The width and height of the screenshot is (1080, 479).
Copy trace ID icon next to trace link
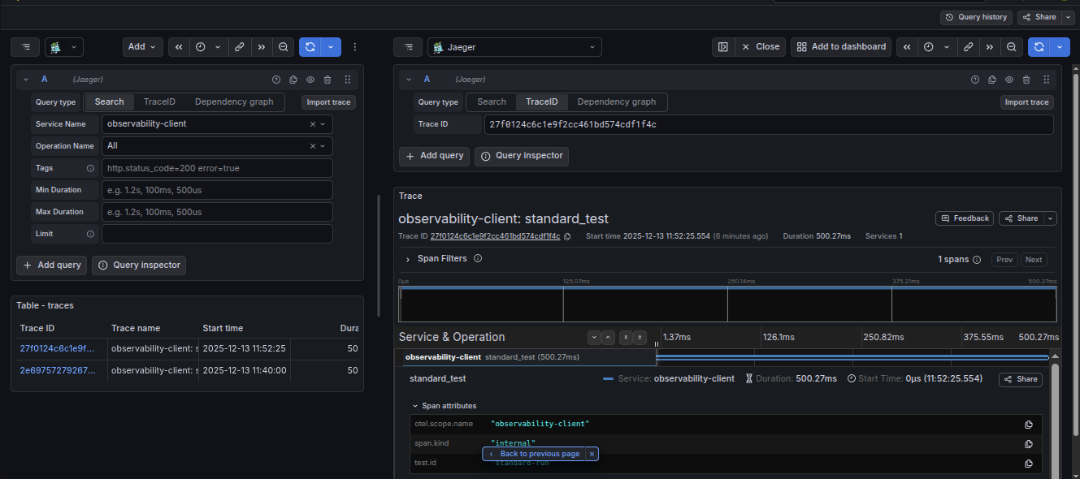pos(567,236)
